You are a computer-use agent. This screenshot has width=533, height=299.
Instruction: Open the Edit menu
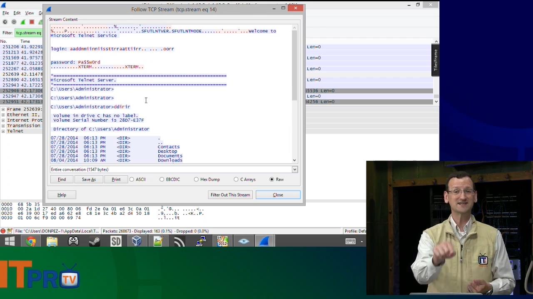(17, 13)
